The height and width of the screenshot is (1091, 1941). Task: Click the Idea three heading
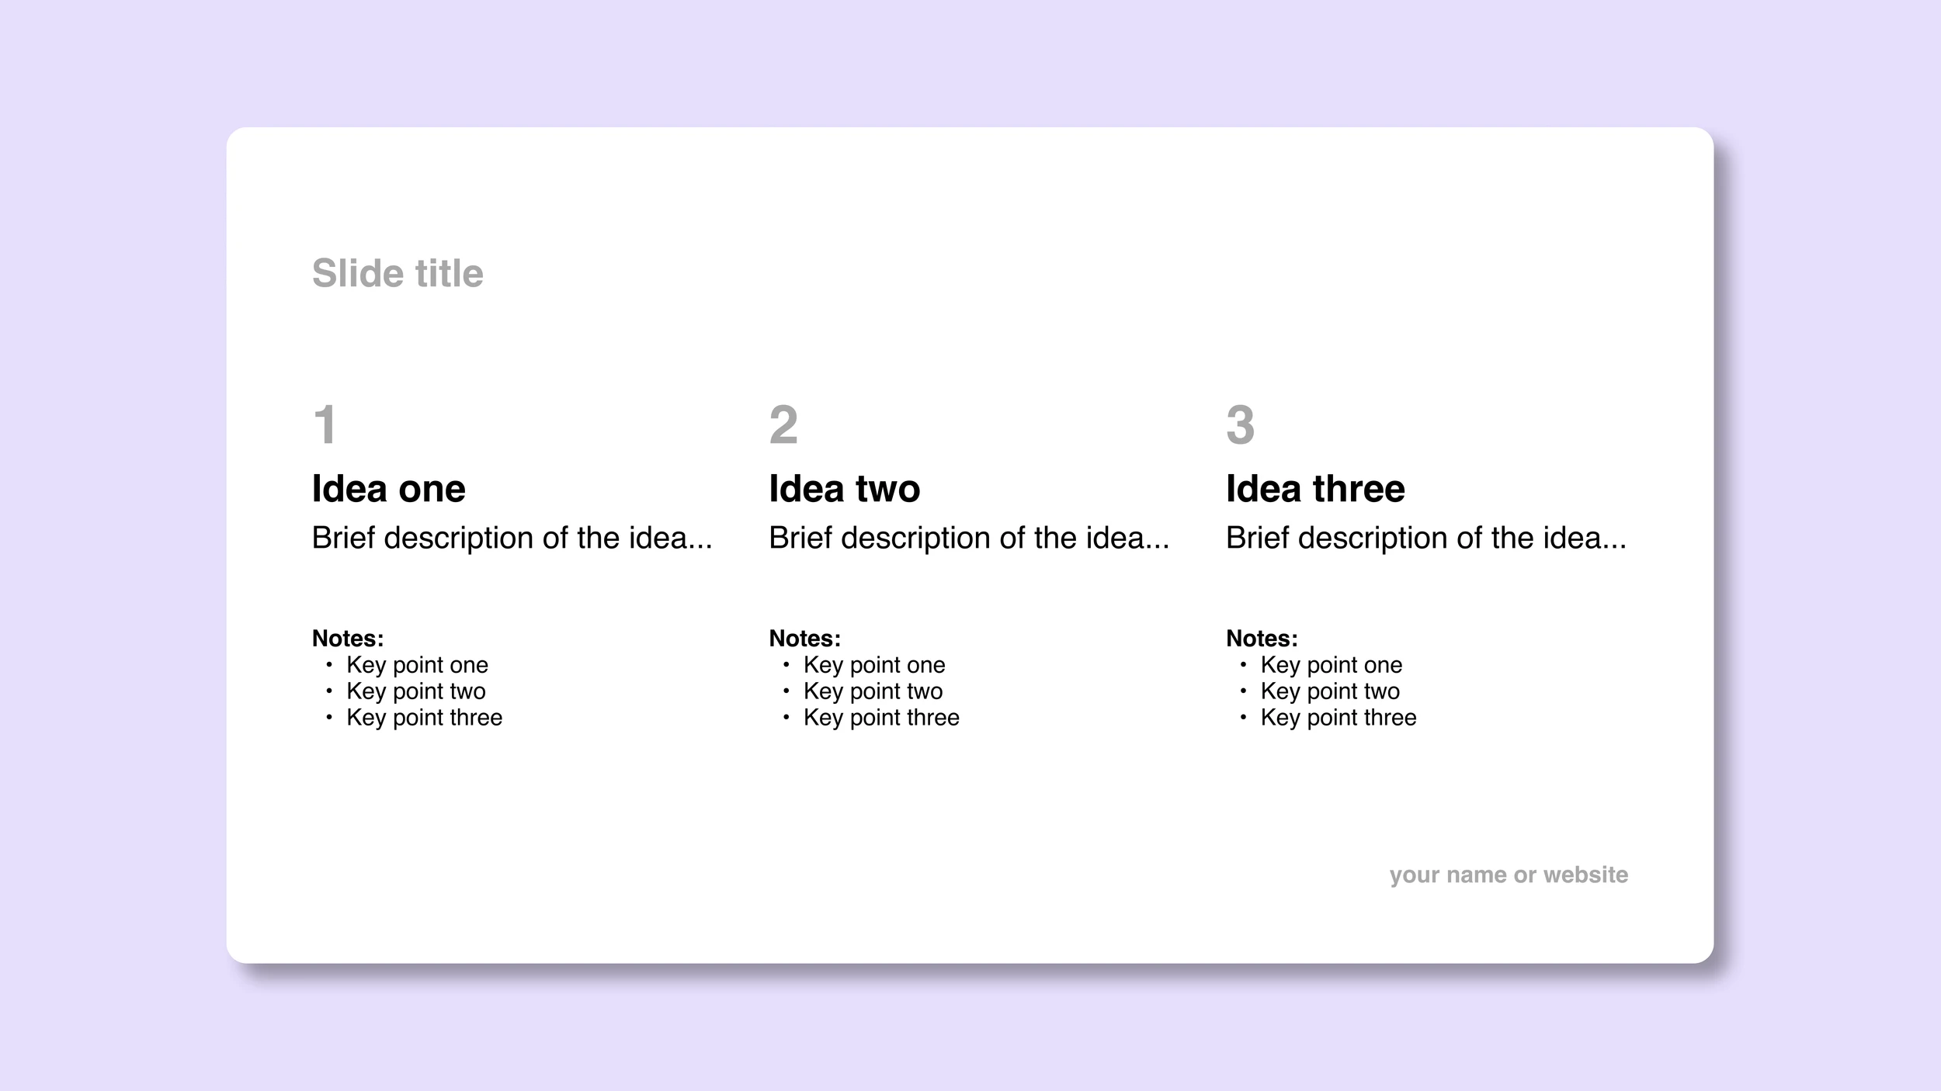click(x=1315, y=488)
